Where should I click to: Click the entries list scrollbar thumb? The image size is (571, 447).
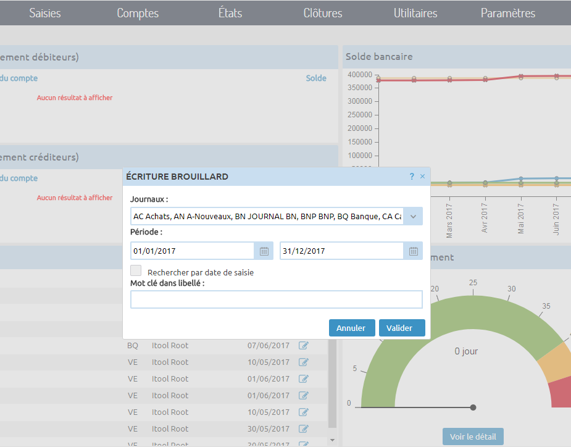click(332, 383)
